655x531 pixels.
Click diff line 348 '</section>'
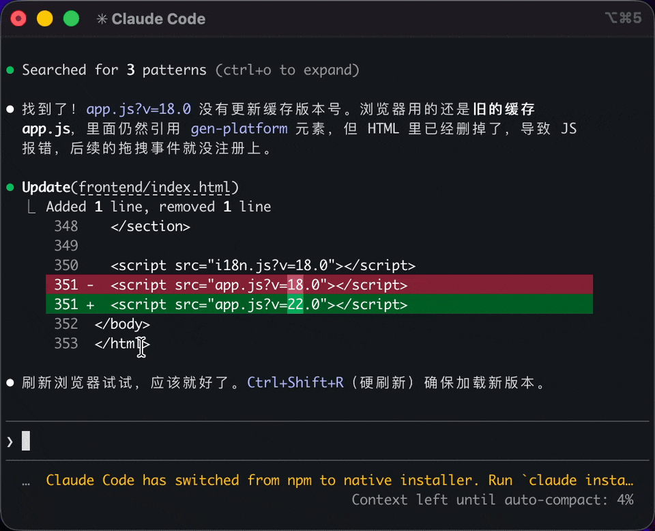pos(150,227)
